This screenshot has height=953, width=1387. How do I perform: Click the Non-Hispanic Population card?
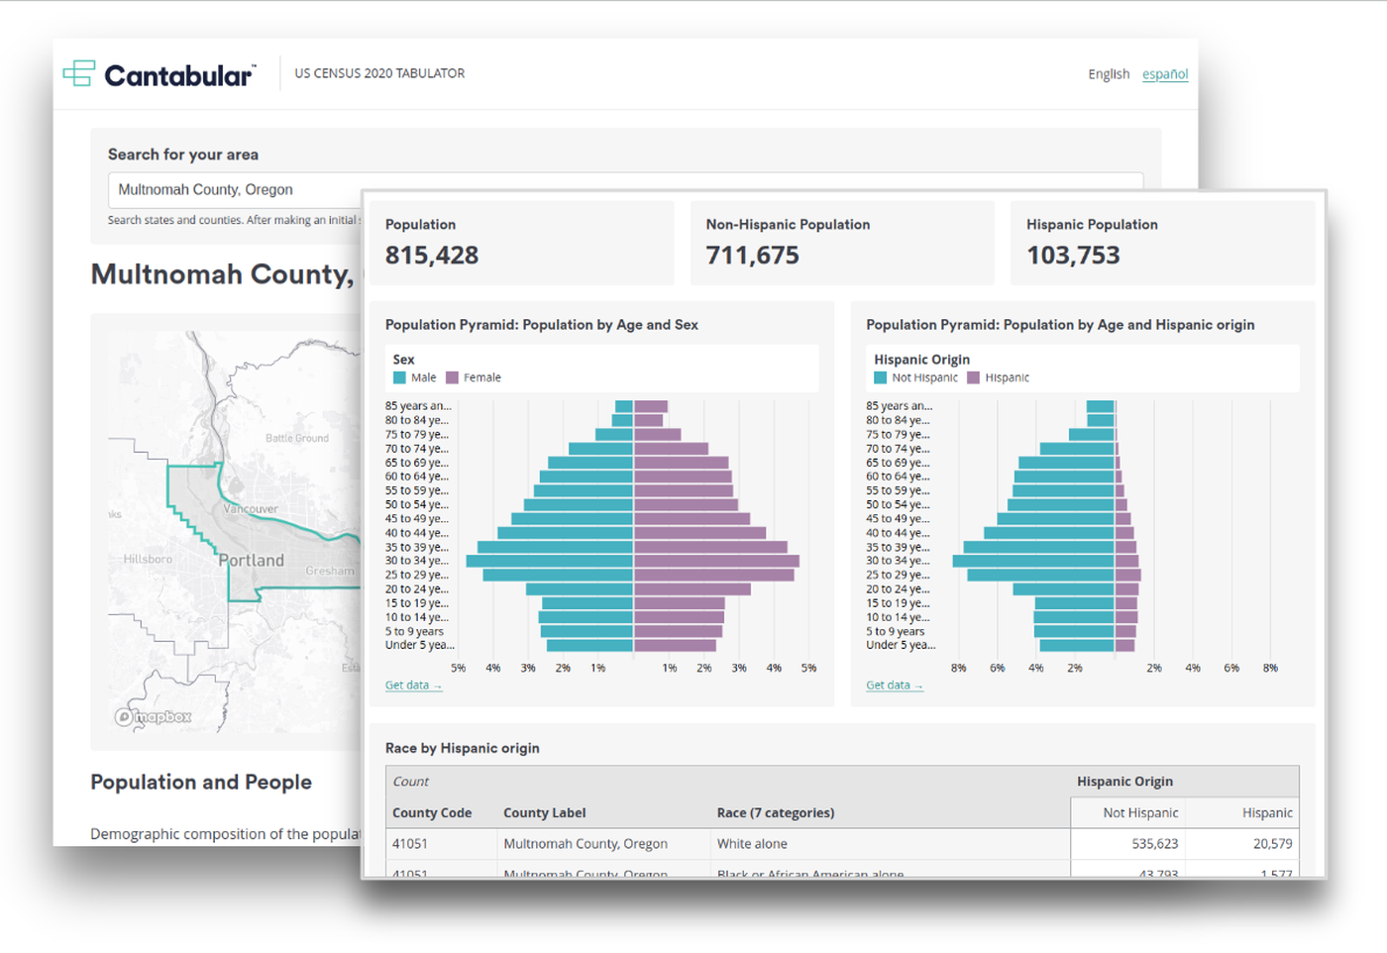click(843, 243)
